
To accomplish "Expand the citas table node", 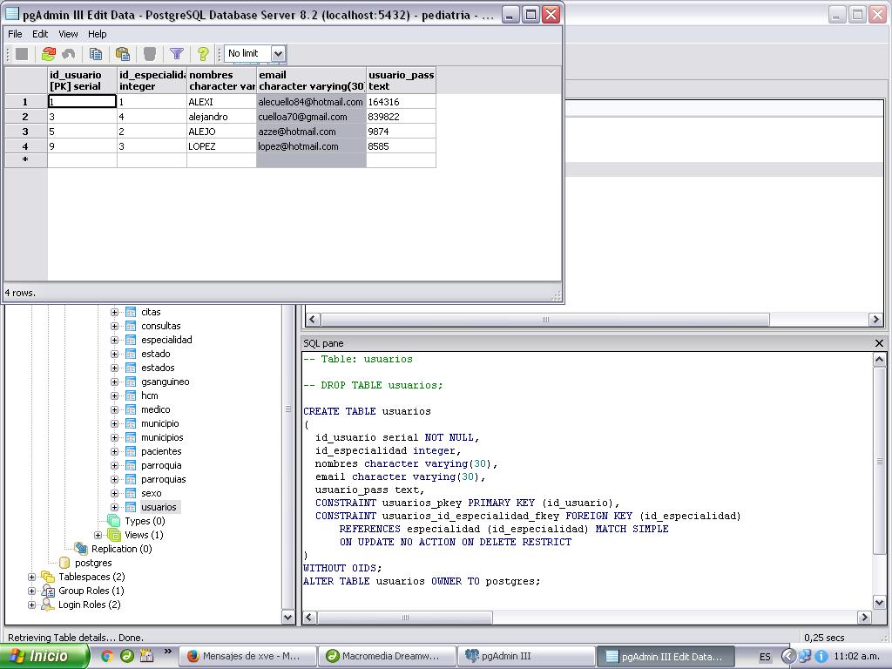I will pyautogui.click(x=114, y=313).
